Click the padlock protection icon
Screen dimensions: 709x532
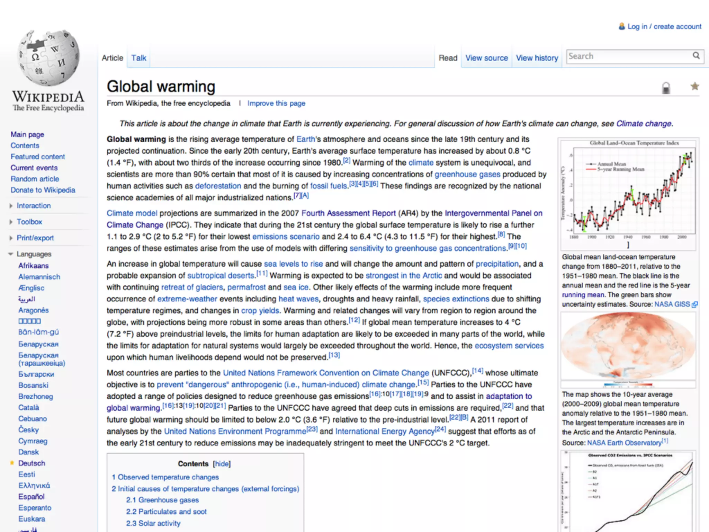point(666,88)
